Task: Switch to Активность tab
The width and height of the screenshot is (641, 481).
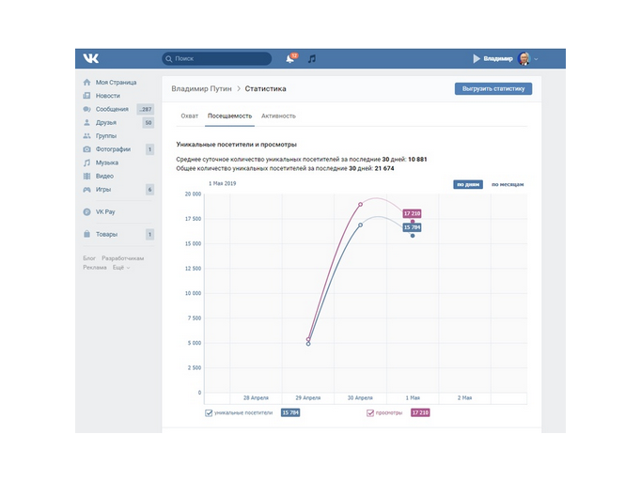Action: [x=278, y=116]
